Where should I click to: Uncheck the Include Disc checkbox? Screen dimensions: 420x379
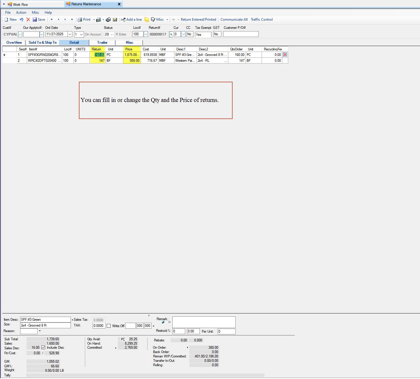[43, 347]
